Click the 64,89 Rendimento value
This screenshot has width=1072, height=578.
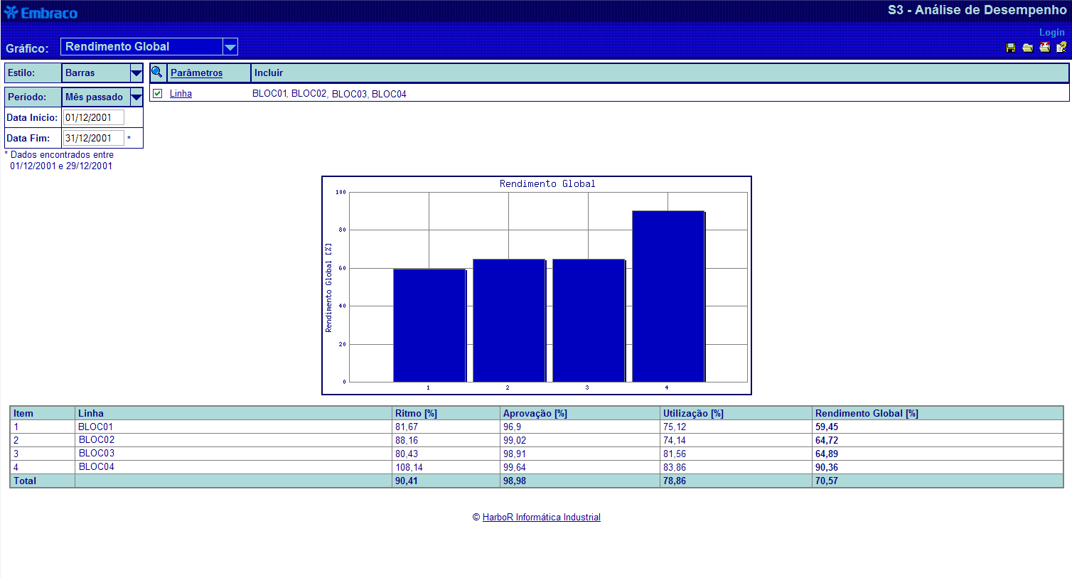827,454
